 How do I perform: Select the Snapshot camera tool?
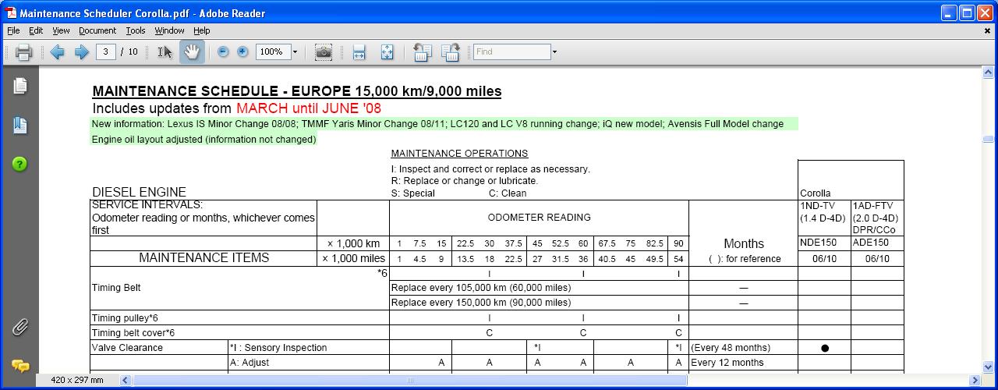pos(324,52)
